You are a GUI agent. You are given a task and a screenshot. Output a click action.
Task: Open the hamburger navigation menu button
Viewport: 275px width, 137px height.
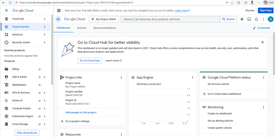click(x=58, y=19)
